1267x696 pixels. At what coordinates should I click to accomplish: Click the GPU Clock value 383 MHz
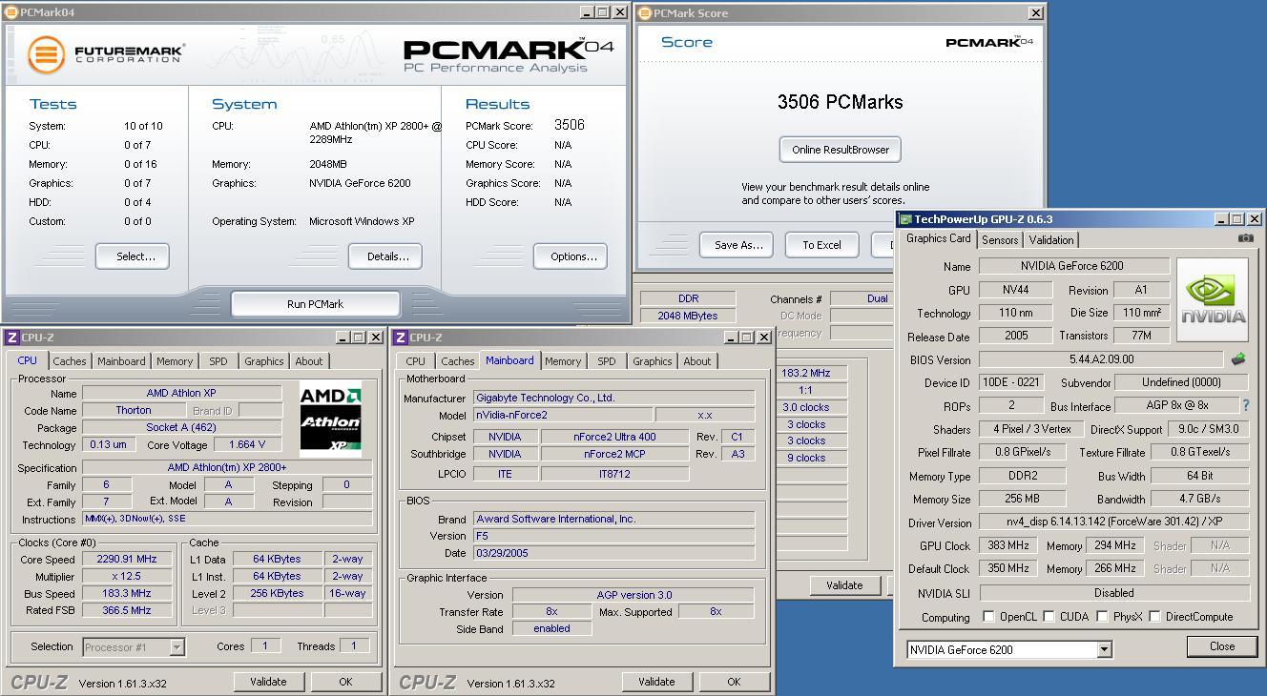(x=1007, y=545)
